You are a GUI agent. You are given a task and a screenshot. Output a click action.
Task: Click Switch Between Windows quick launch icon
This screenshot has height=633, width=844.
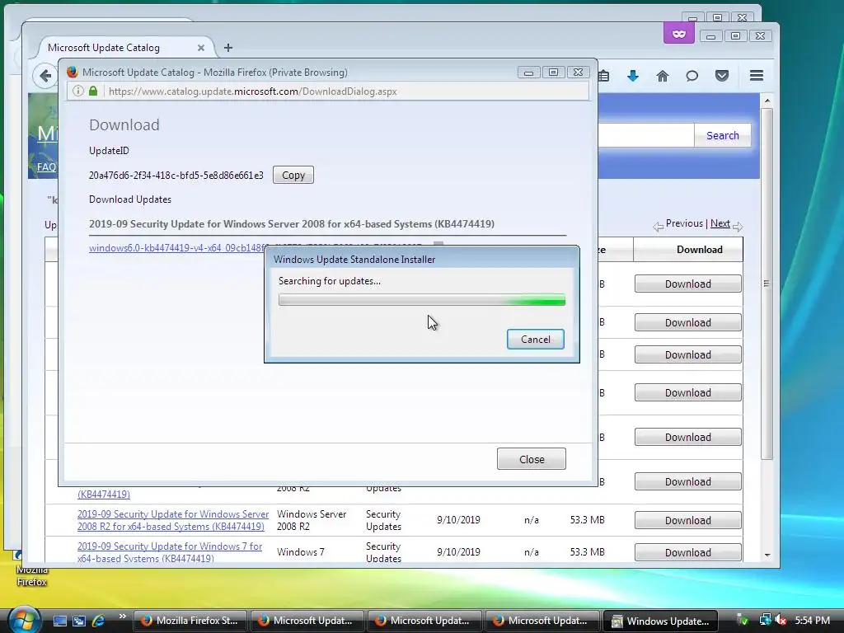(79, 621)
